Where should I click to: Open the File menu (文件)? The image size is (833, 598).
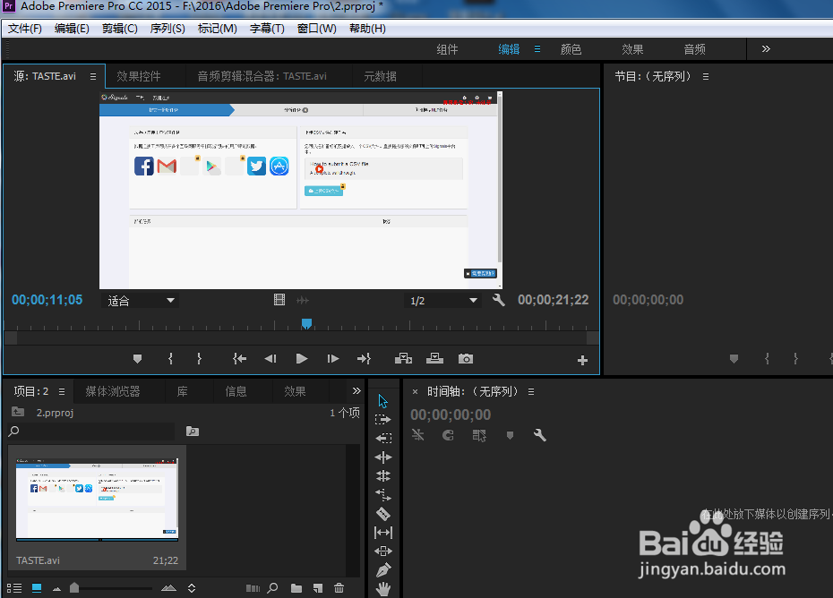coord(25,28)
